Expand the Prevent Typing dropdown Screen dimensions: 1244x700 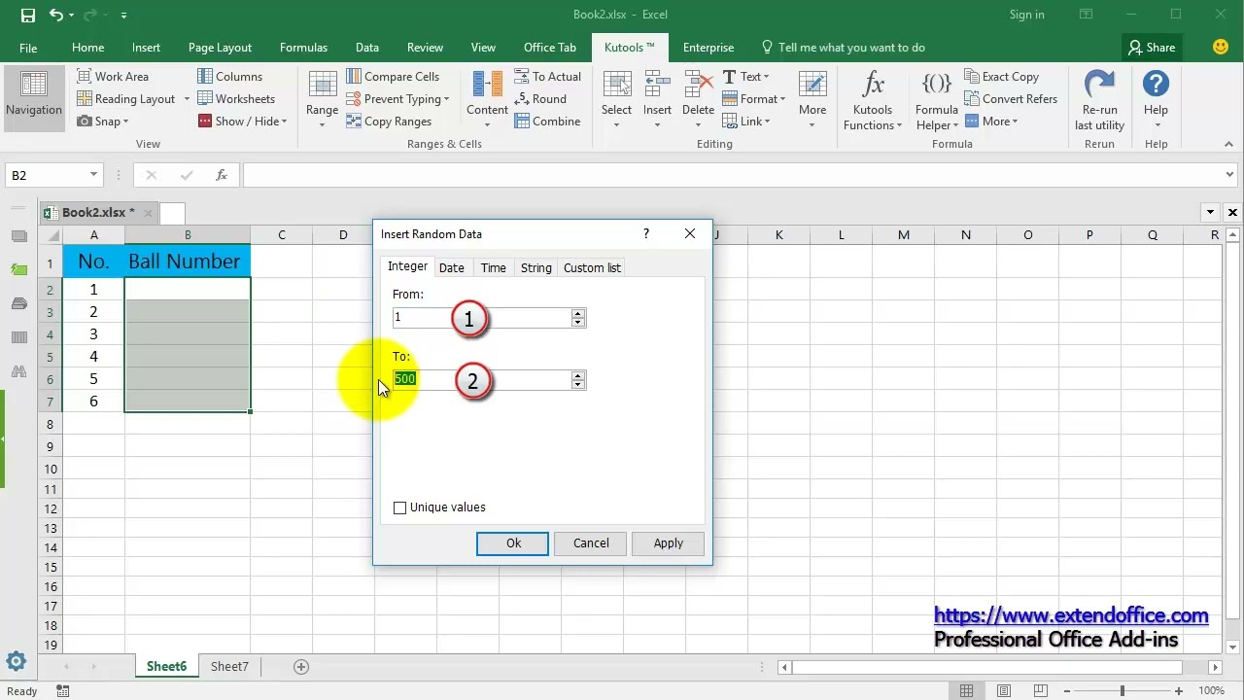coord(446,99)
